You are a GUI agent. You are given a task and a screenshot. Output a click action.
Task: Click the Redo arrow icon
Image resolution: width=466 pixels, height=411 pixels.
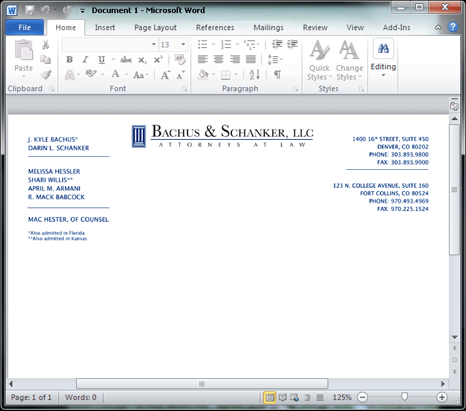(x=67, y=10)
